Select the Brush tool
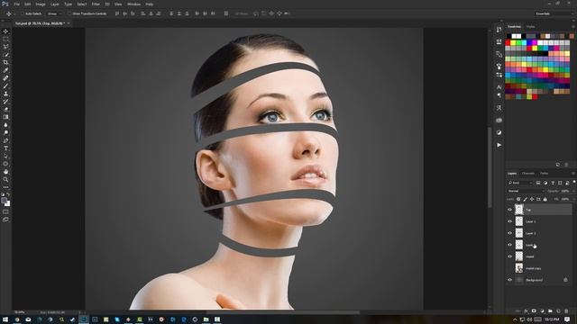 pos(5,86)
